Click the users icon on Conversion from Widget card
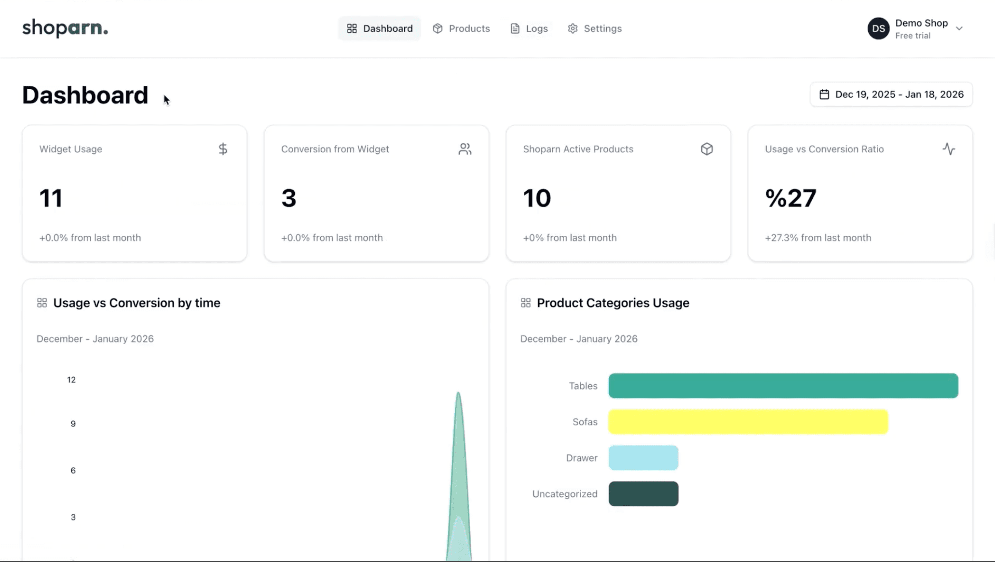 click(x=465, y=149)
